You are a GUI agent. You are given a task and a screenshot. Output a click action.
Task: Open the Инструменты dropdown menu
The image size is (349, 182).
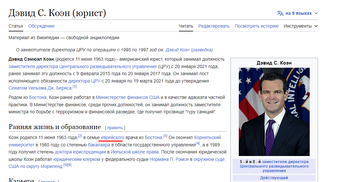(x=300, y=26)
